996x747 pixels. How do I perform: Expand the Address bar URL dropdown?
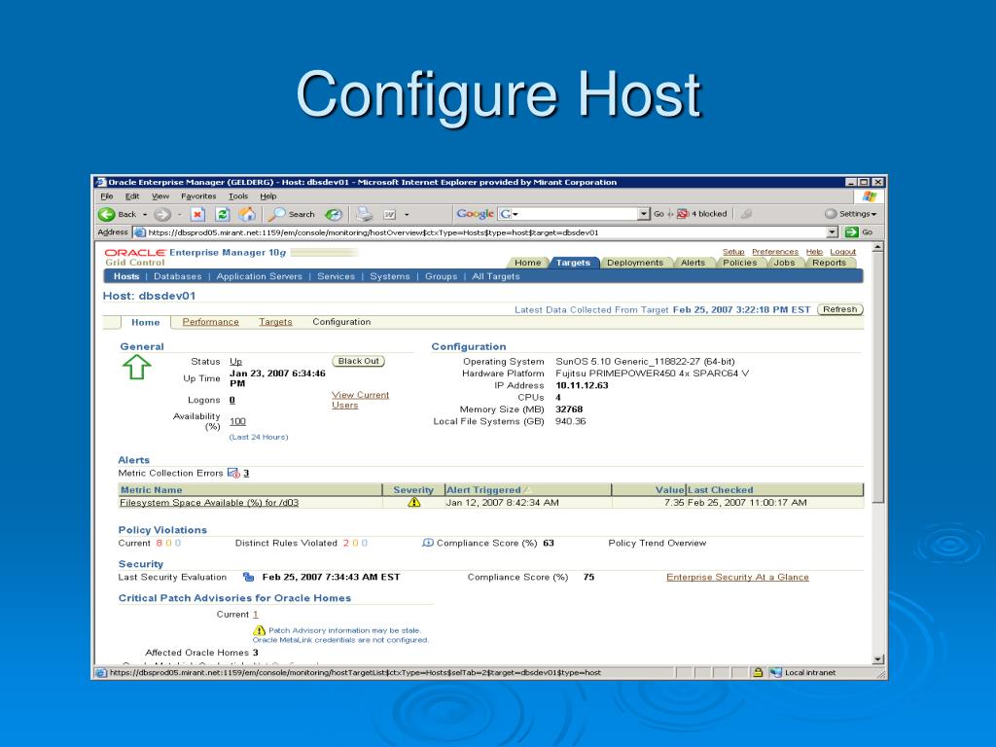click(833, 232)
